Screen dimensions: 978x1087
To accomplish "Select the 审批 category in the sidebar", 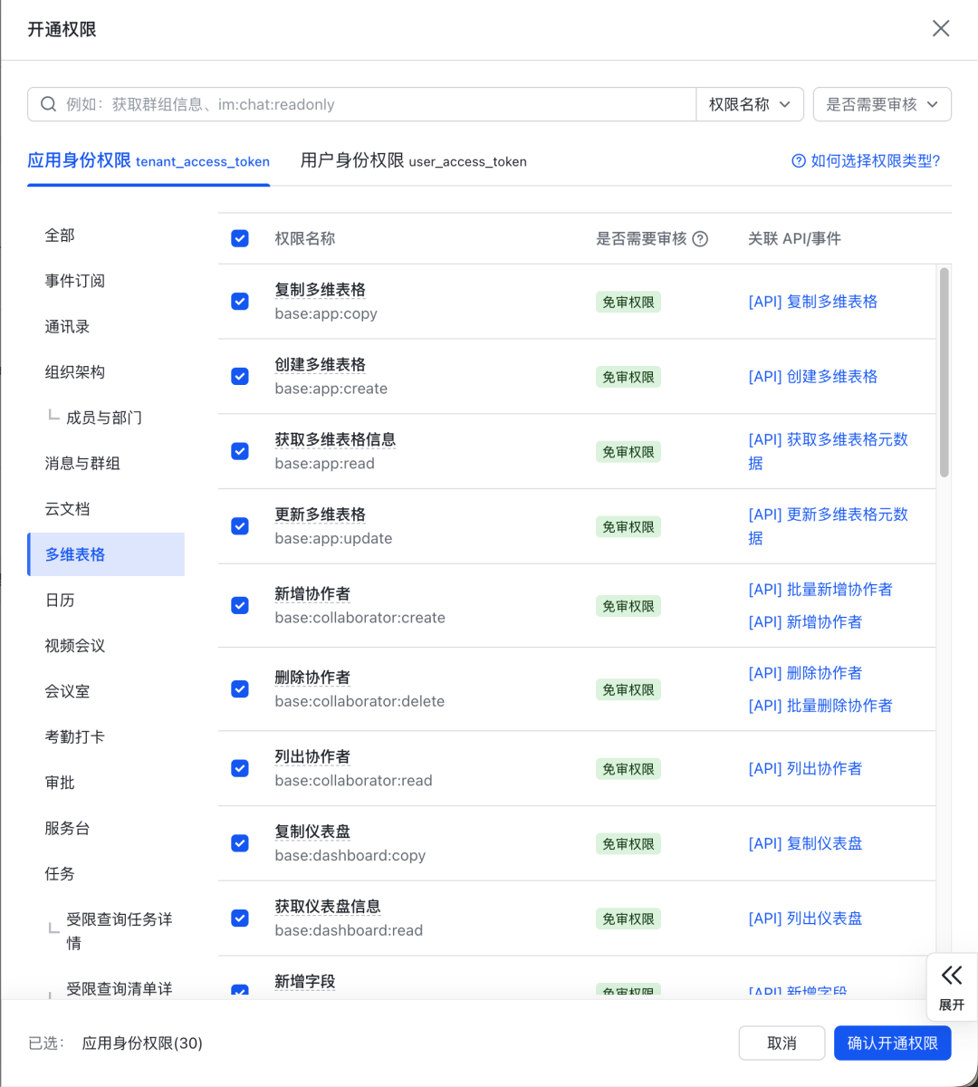I will pyautogui.click(x=60, y=782).
